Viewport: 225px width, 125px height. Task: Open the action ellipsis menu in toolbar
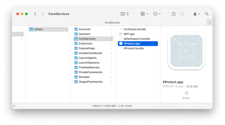tap(156, 14)
